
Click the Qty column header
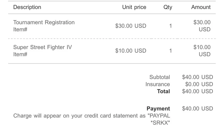click(168, 7)
